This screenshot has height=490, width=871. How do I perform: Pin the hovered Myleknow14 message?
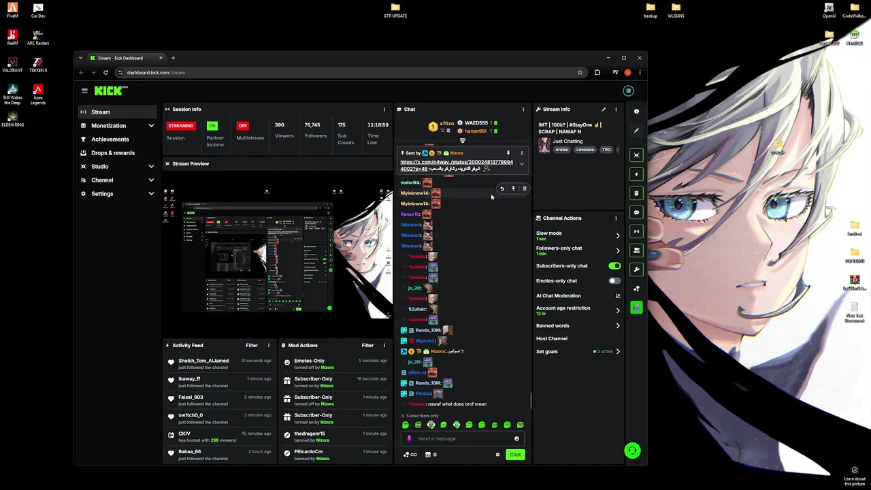point(513,189)
